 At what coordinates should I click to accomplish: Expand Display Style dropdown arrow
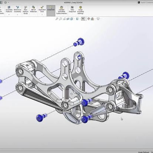coord(80,19)
